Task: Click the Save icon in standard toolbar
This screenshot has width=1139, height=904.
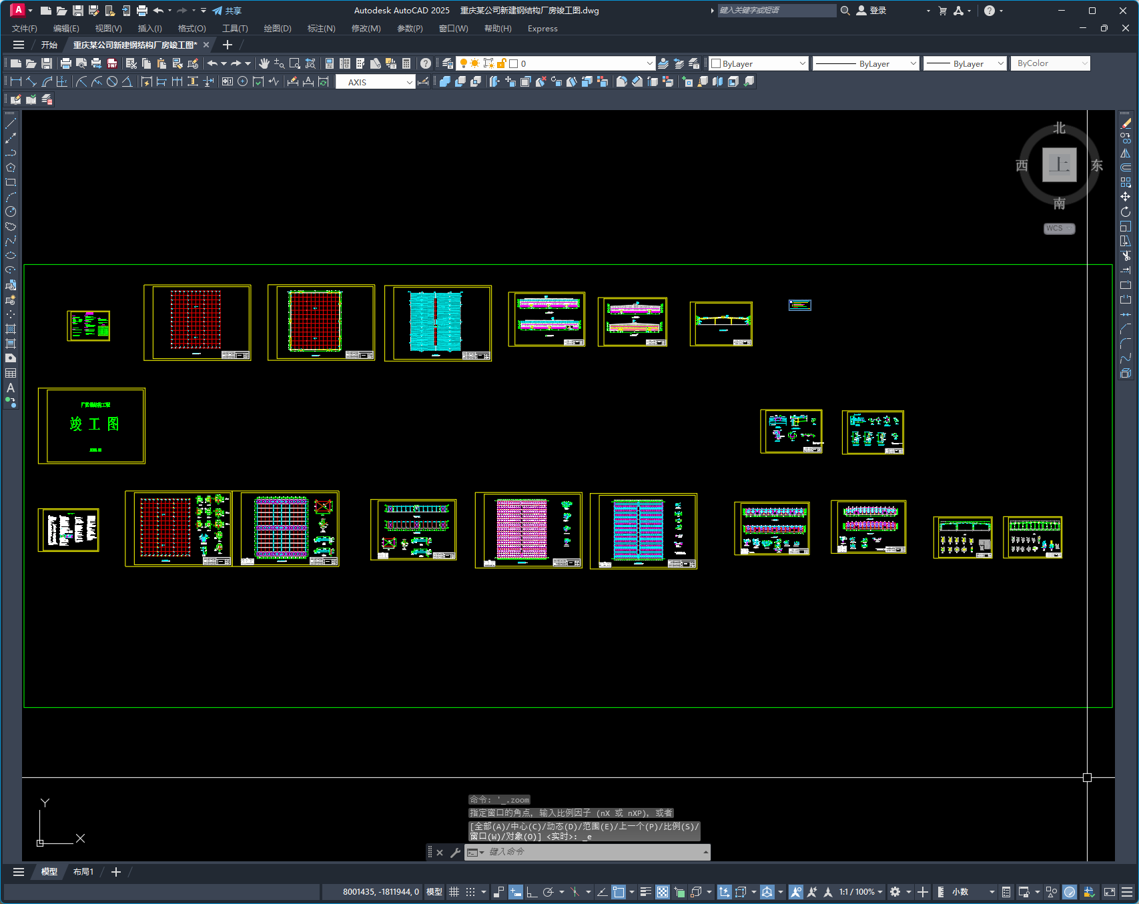Action: pos(47,63)
